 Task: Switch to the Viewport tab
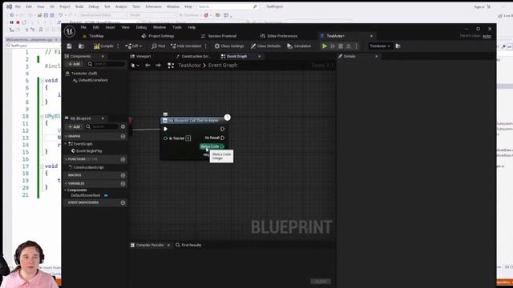[141, 57]
